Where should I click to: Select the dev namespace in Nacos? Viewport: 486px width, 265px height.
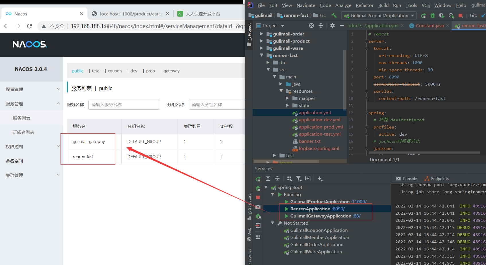[134, 71]
